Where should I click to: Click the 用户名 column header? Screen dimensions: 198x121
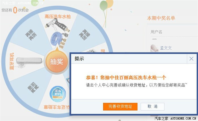(x=156, y=32)
